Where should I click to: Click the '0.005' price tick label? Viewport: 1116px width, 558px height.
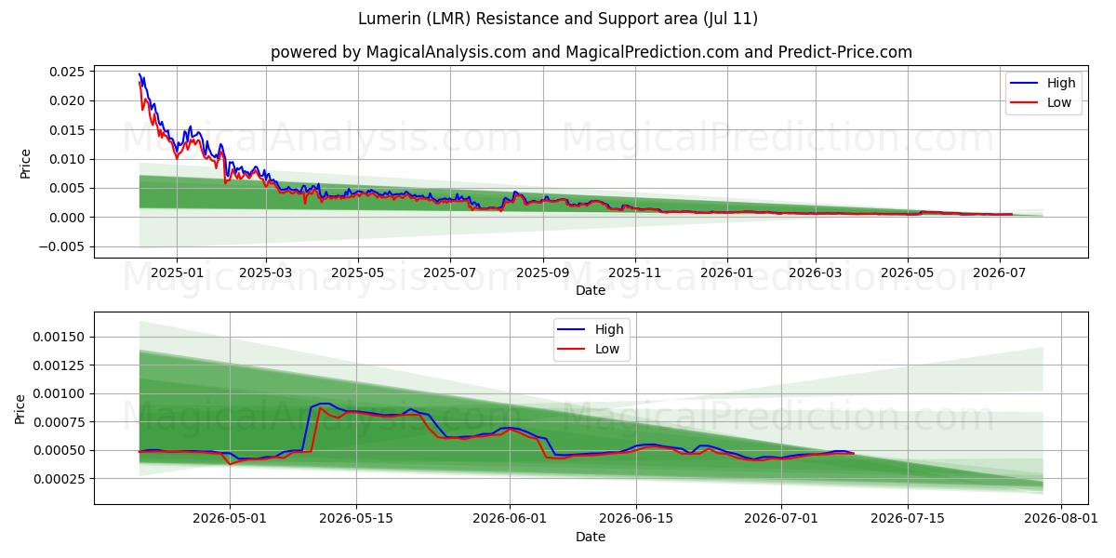click(70, 188)
